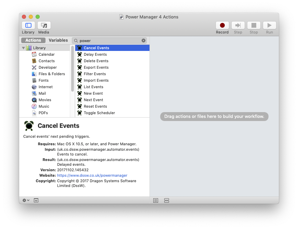Image resolution: width=298 pixels, height=229 pixels.
Task: Select the List Events action
Action: [112, 87]
